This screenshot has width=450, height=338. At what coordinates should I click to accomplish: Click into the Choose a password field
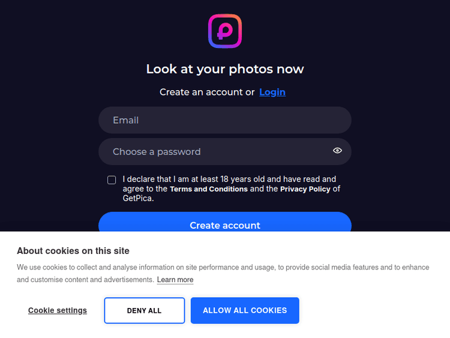click(216, 151)
